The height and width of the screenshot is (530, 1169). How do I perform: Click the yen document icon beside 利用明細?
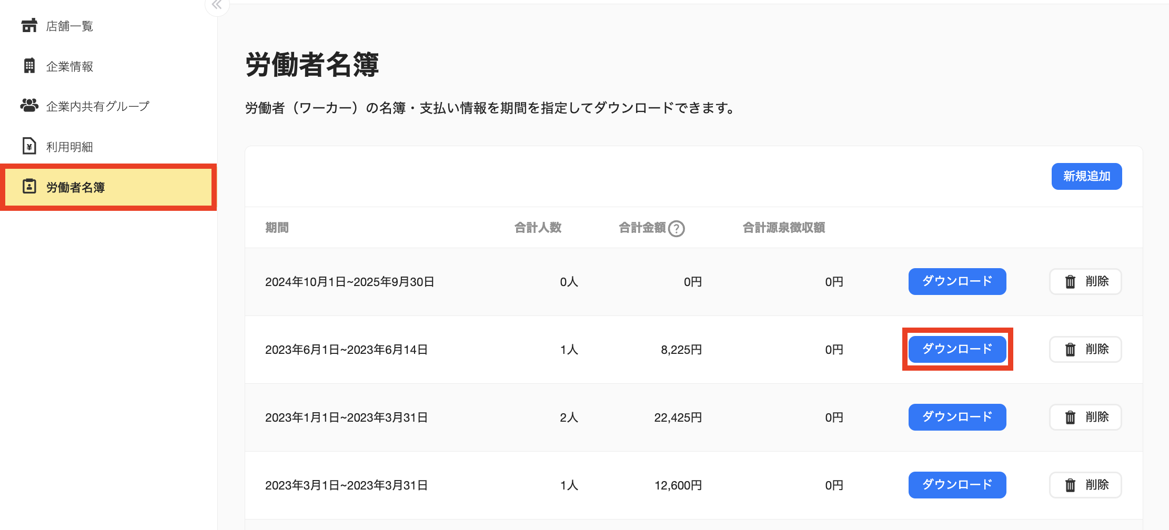point(29,146)
